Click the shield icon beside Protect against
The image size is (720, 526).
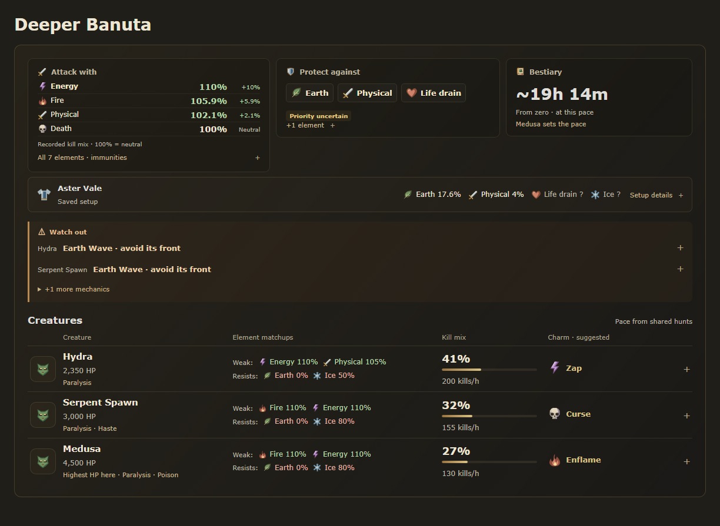coord(291,72)
